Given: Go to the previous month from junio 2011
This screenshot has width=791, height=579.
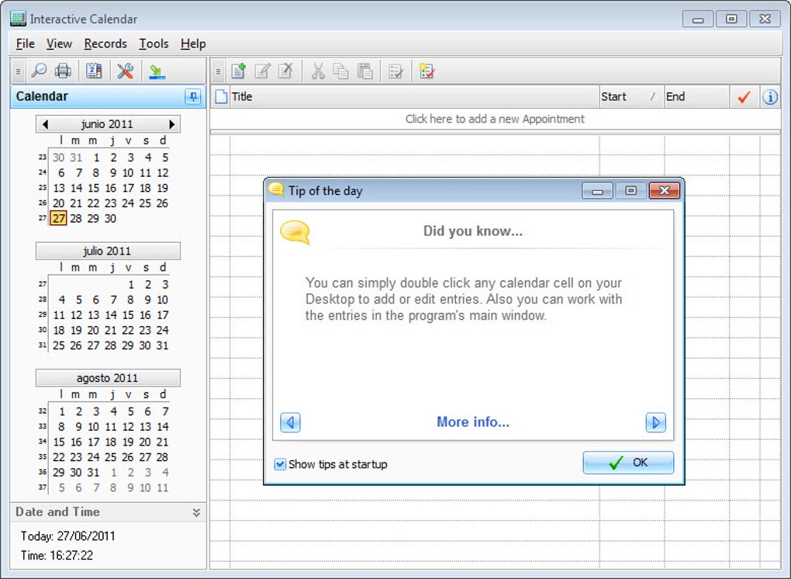Looking at the screenshot, I should click(44, 123).
